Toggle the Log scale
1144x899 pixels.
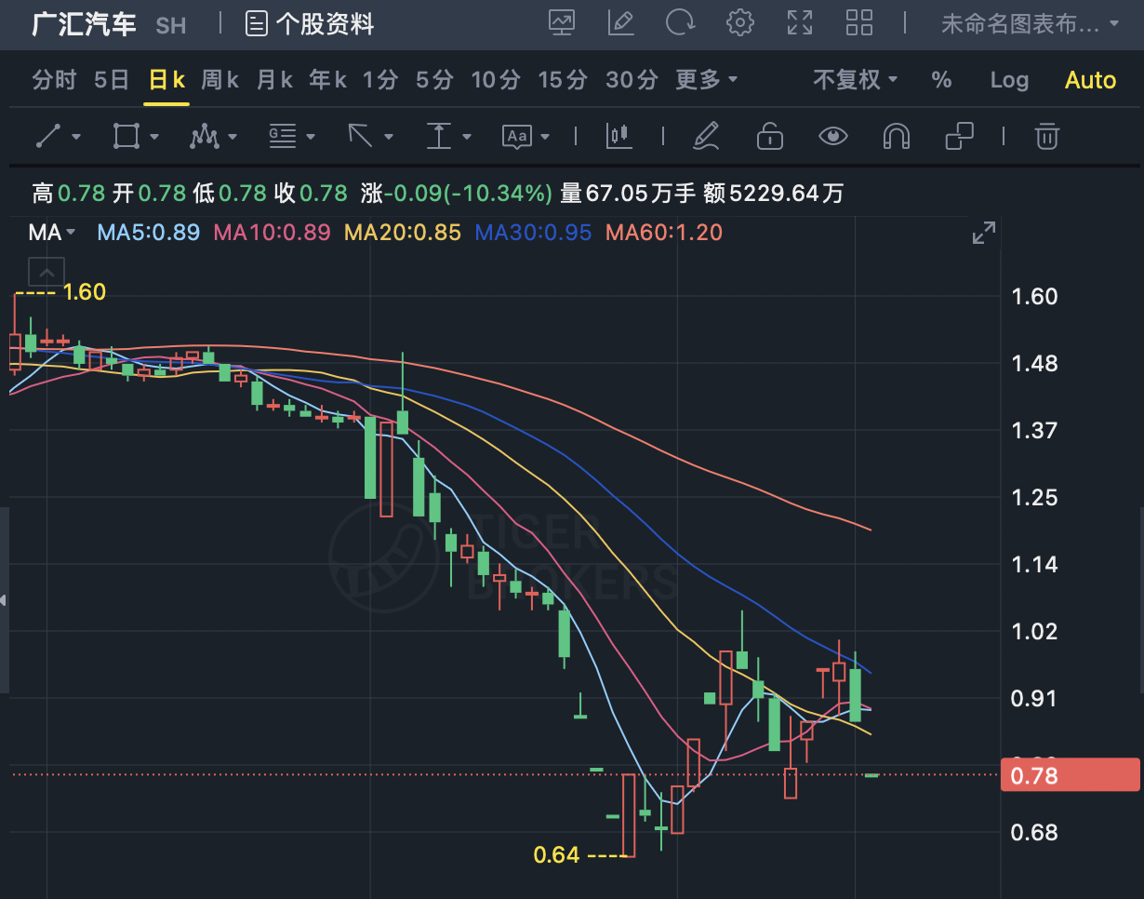1009,80
